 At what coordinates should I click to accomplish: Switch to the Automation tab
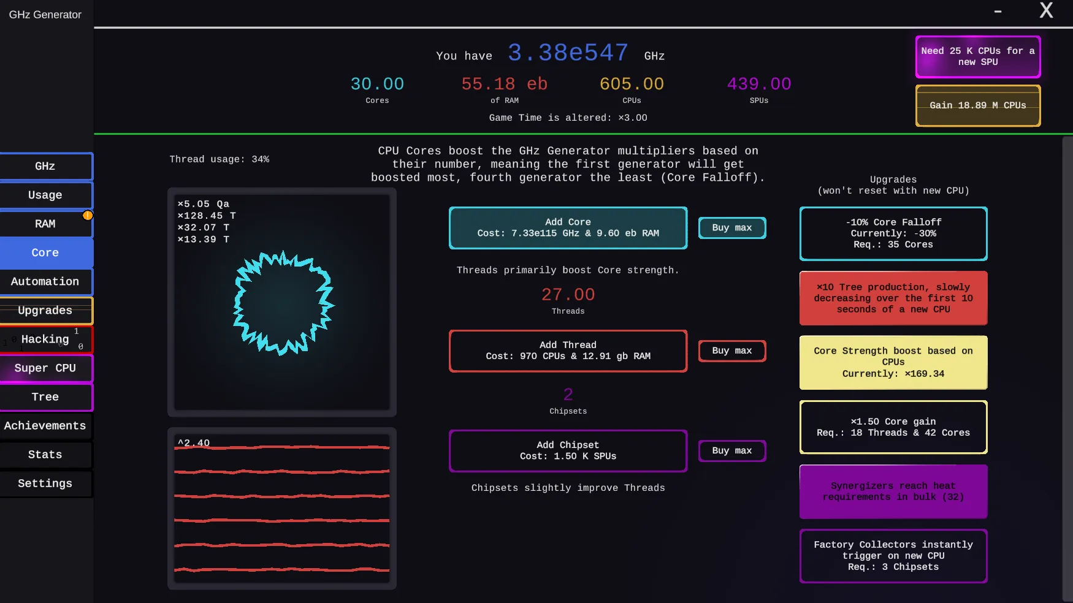point(45,281)
